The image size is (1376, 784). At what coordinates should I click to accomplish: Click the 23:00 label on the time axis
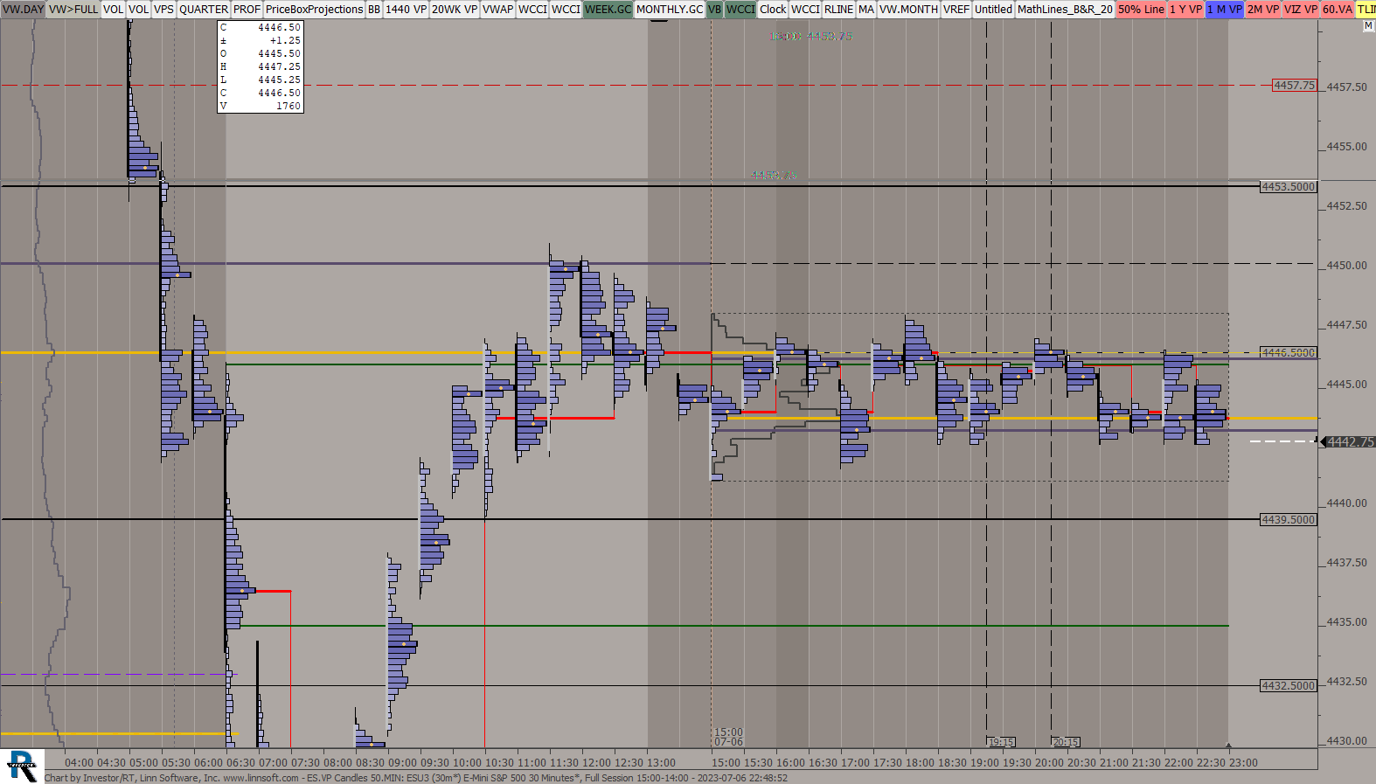(1243, 762)
